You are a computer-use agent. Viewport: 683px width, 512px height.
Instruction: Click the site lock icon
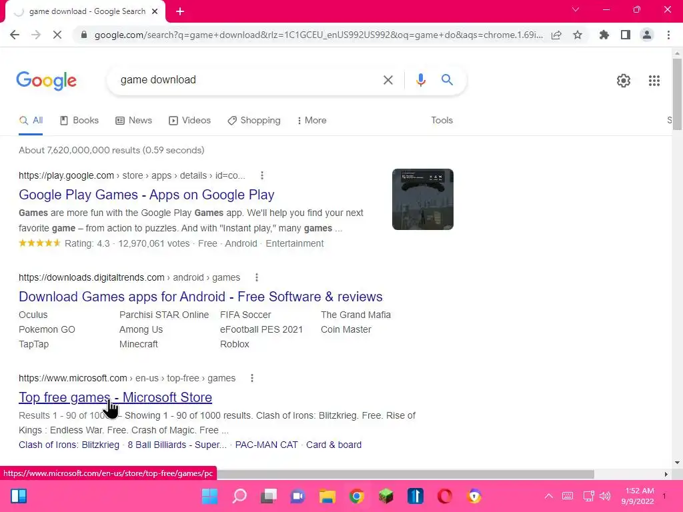tap(84, 35)
